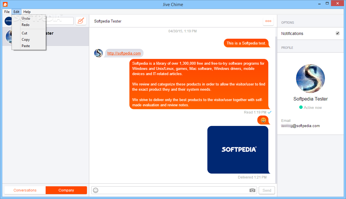Open the emoji picker smiley icon
The height and width of the screenshot is (199, 346).
click(x=96, y=190)
